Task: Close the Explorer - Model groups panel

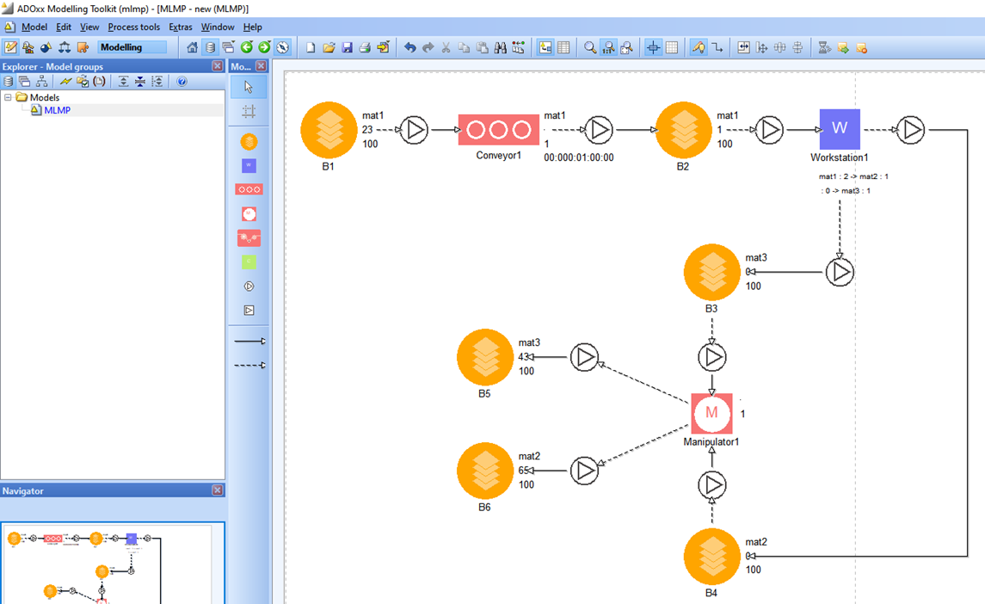Action: pos(218,66)
